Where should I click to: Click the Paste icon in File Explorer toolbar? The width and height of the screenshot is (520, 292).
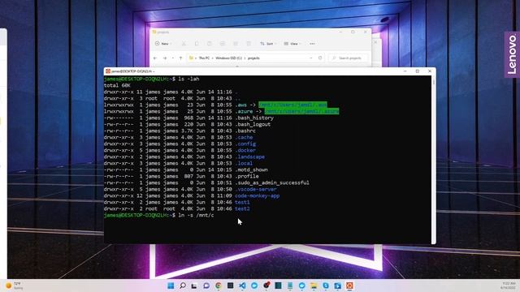tap(210, 44)
